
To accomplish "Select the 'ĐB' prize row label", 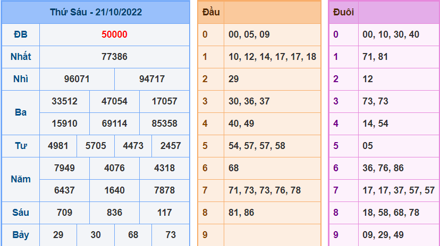I will tap(21, 34).
